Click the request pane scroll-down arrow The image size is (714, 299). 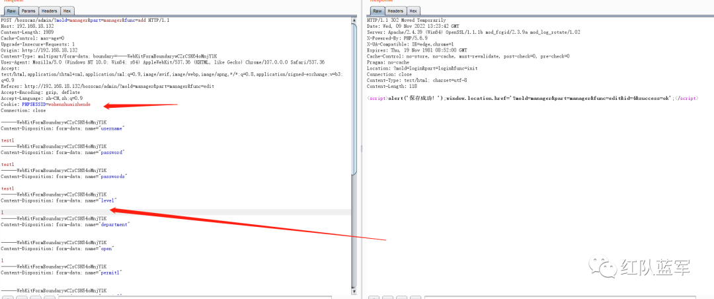click(354, 292)
